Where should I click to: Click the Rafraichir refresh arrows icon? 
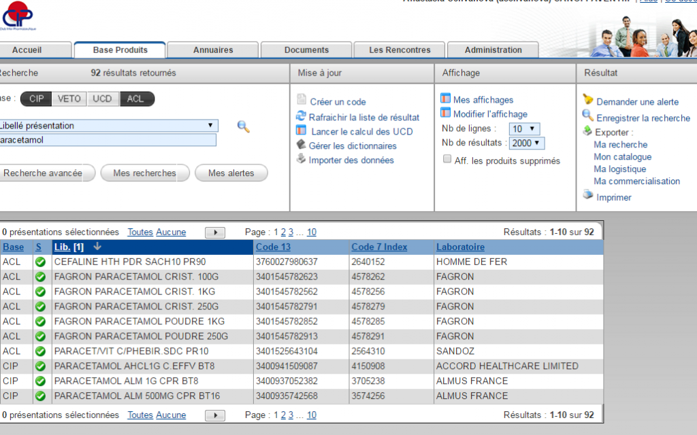pos(301,116)
